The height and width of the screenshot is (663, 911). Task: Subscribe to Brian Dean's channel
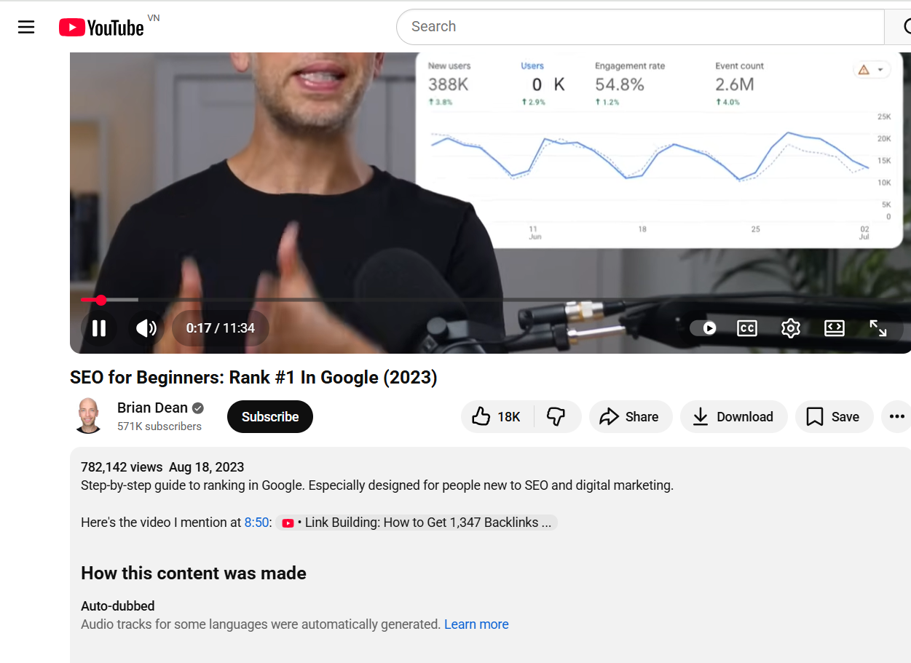[x=270, y=417]
